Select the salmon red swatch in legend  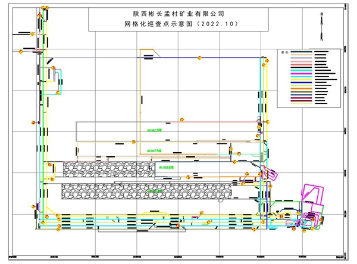tap(302, 65)
